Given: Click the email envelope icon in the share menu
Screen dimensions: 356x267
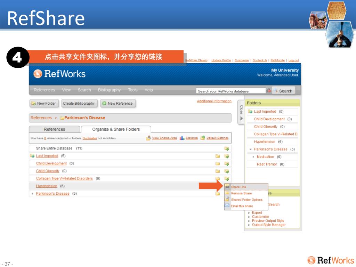Looking at the screenshot, I should pos(227,205).
